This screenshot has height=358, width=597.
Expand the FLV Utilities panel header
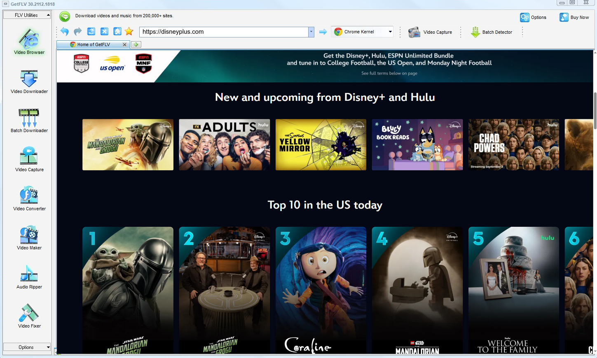point(27,15)
